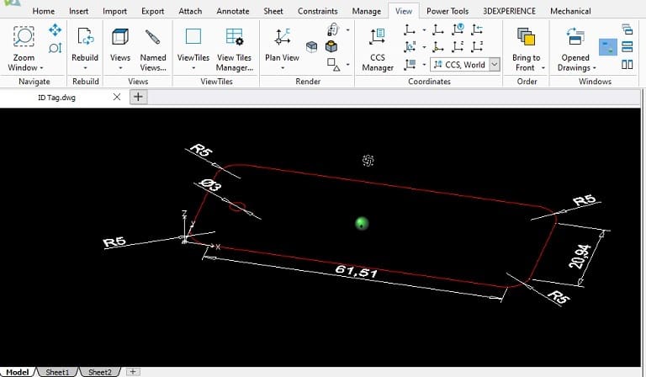Expand the Opened Drawings dropdown arrow
Screen dimensions: 646x377
595,68
